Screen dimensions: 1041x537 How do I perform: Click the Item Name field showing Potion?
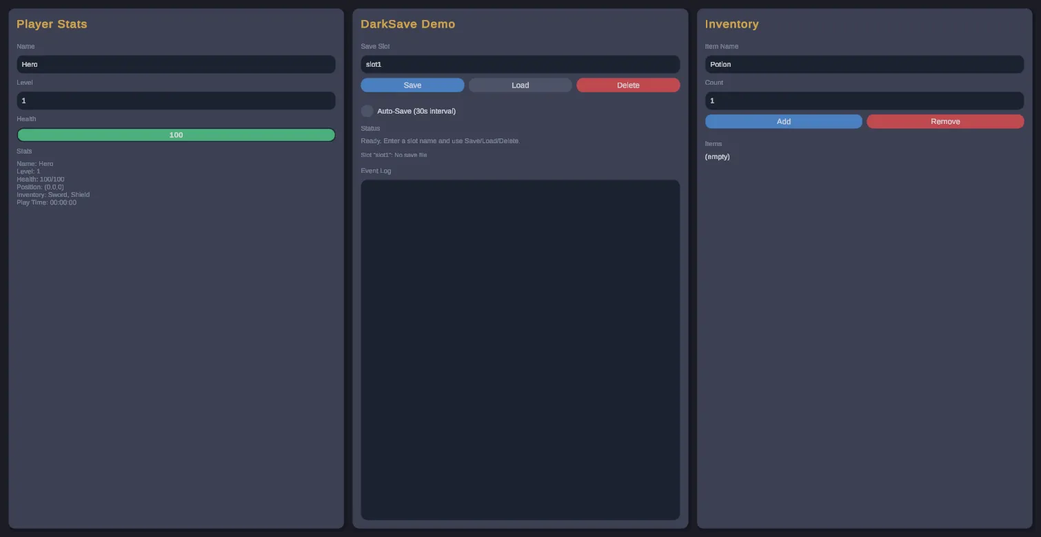click(x=864, y=64)
